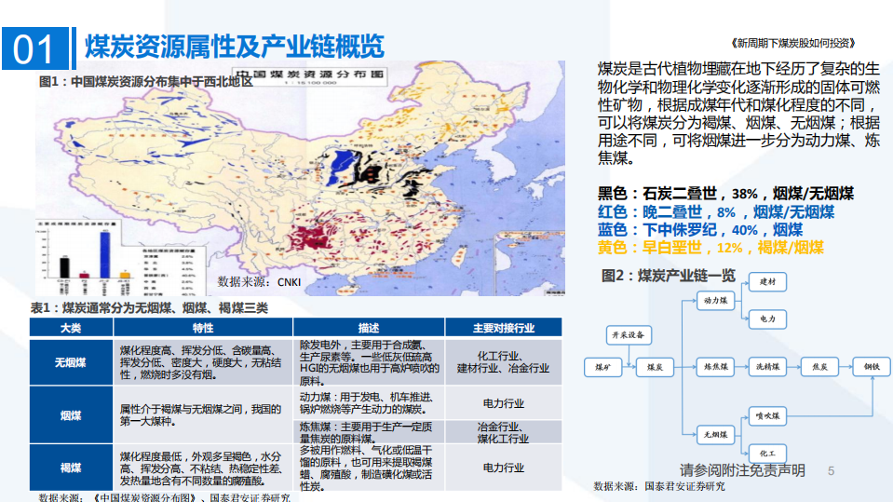
Task: Select the '建材' flowchart box
Action: (767, 281)
